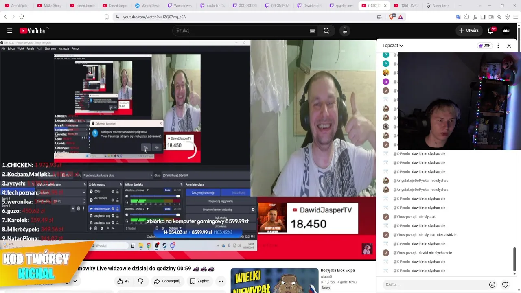Open the Wielki Niewypał video thumbnail
Image resolution: width=521 pixels, height=293 pixels.
click(274, 280)
